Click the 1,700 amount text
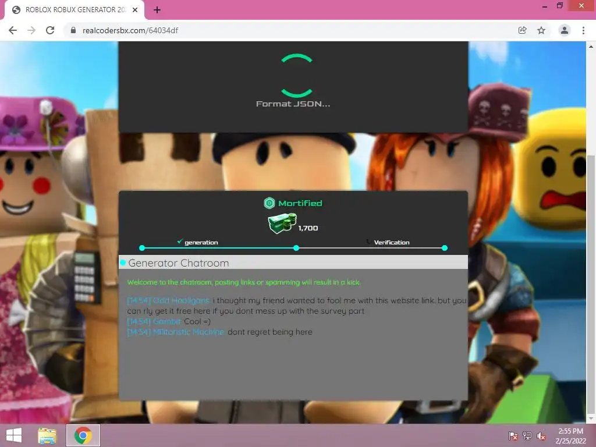Image resolution: width=596 pixels, height=447 pixels. coord(308,228)
